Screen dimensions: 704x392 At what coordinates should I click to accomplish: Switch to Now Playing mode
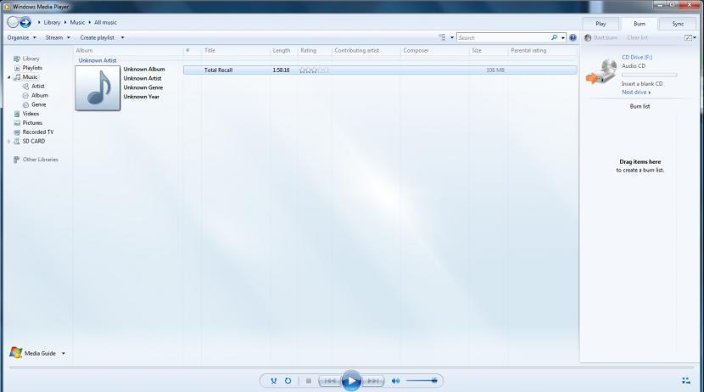tap(686, 381)
